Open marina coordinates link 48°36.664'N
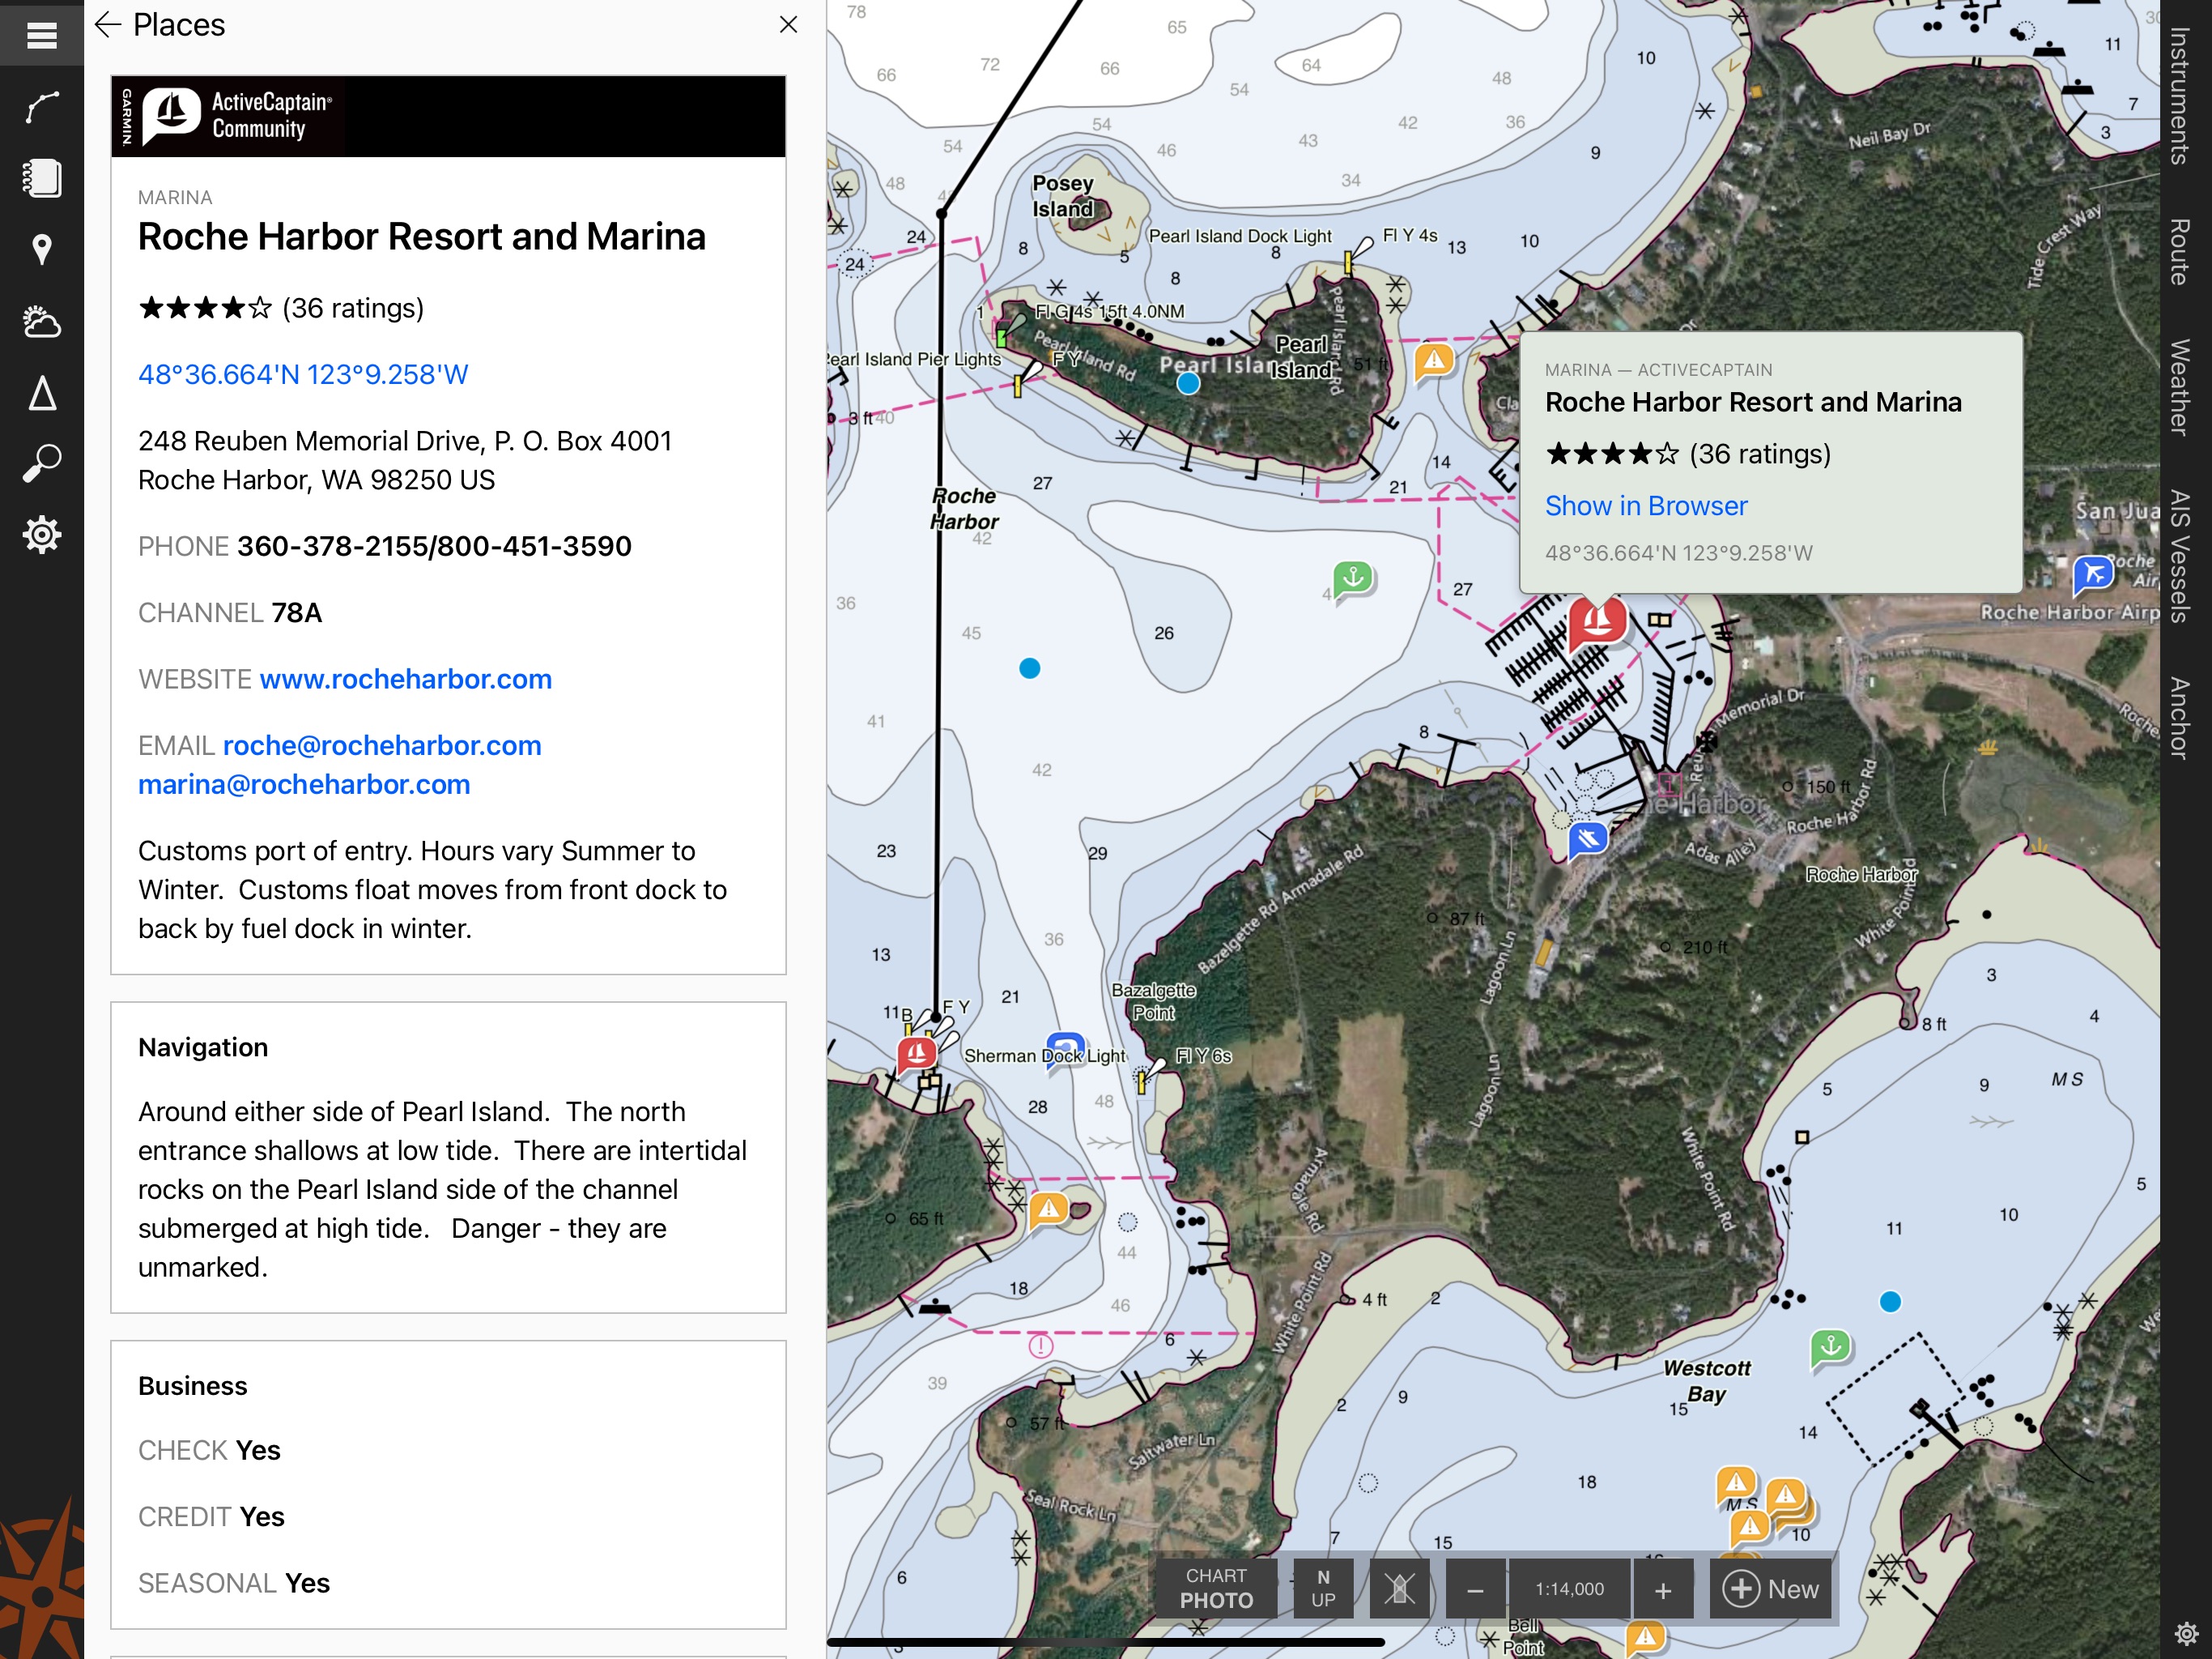 (x=303, y=374)
